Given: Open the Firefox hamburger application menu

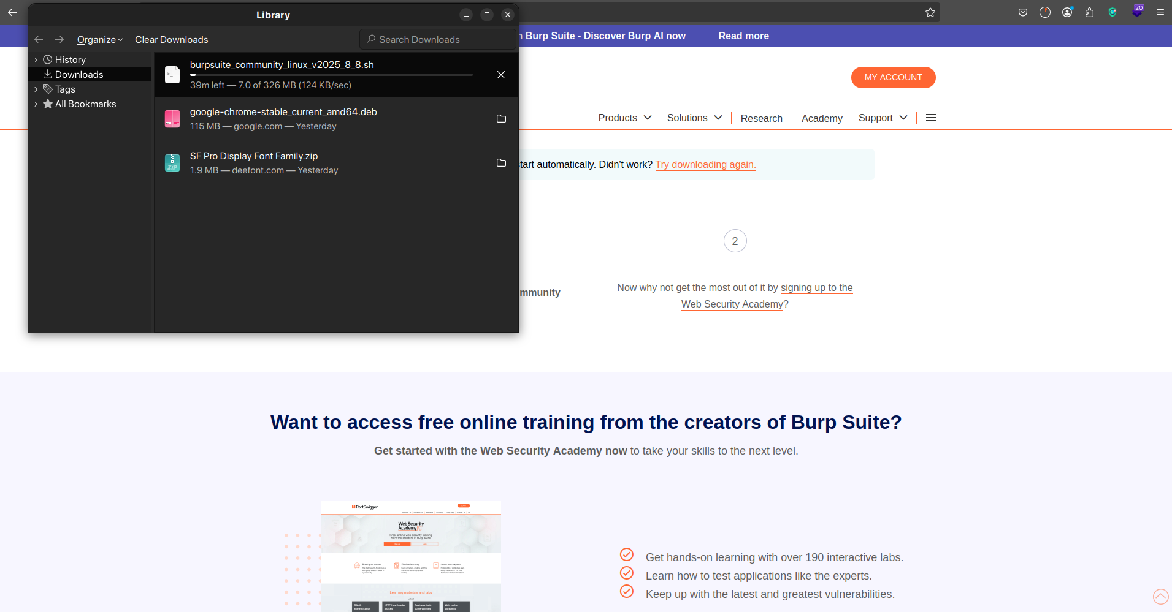Looking at the screenshot, I should click(x=1160, y=12).
